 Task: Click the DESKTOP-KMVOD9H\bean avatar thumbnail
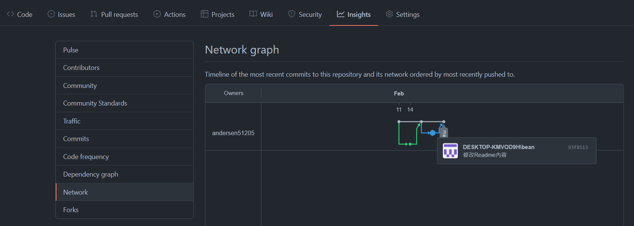tap(450, 151)
